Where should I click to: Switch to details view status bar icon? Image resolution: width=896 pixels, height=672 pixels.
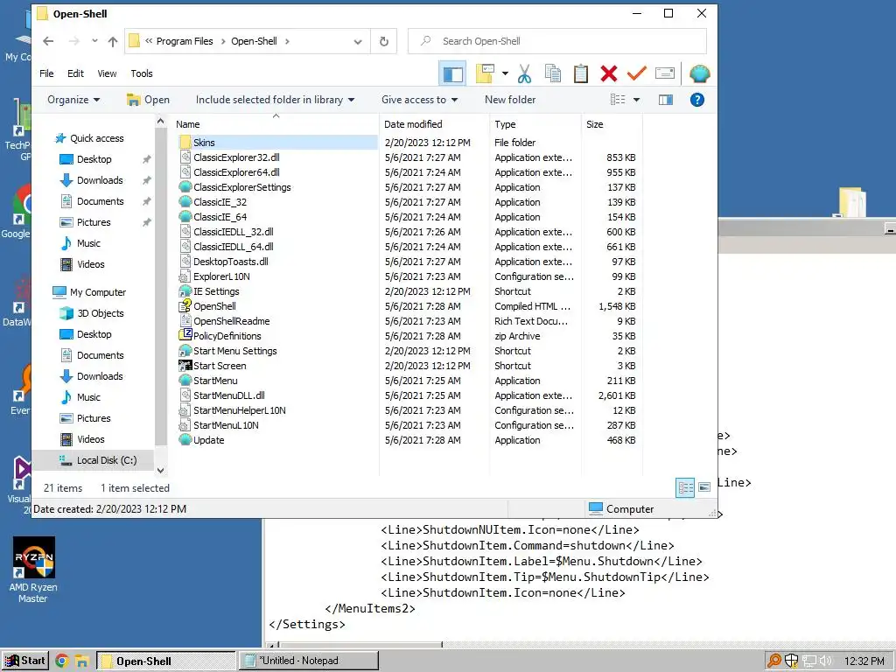(685, 487)
